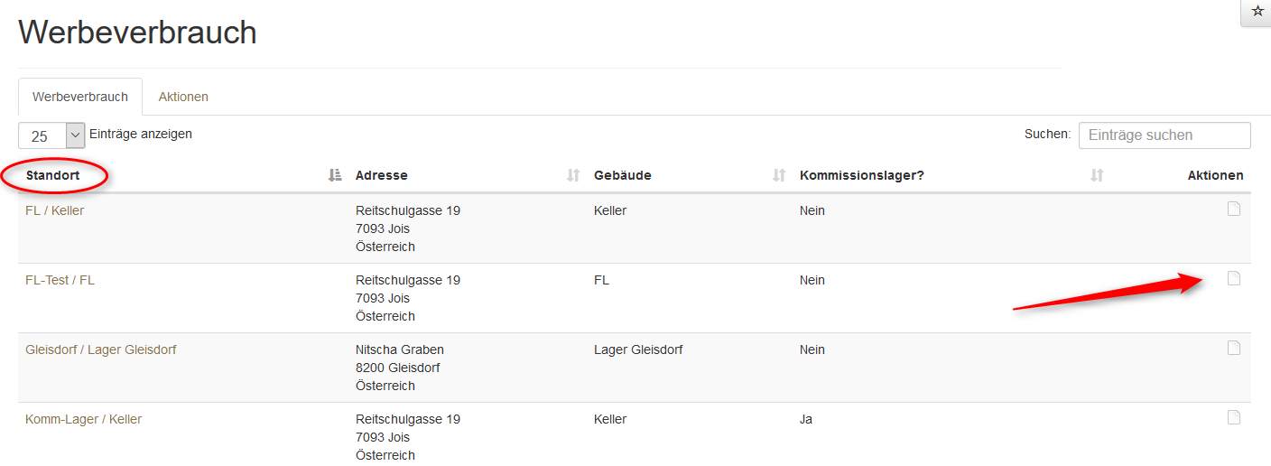Switch to the Aktionen tab
1271x466 pixels.
coord(183,97)
